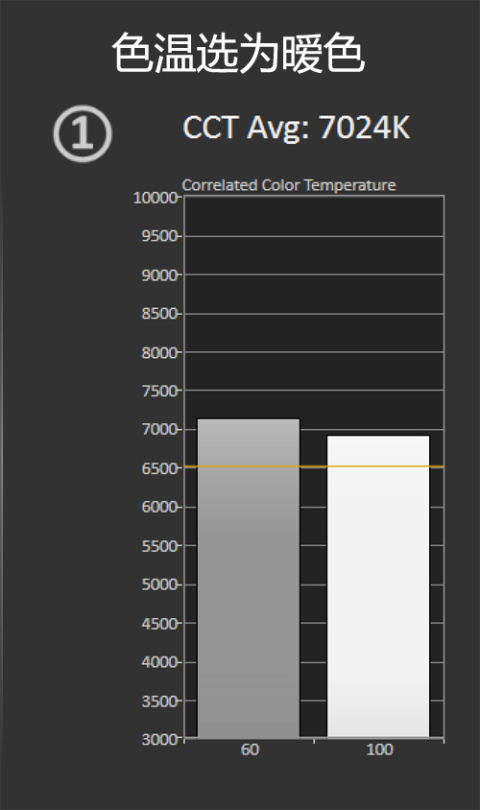Click the 100 x-axis label
Image resolution: width=480 pixels, height=810 pixels.
pyautogui.click(x=380, y=750)
